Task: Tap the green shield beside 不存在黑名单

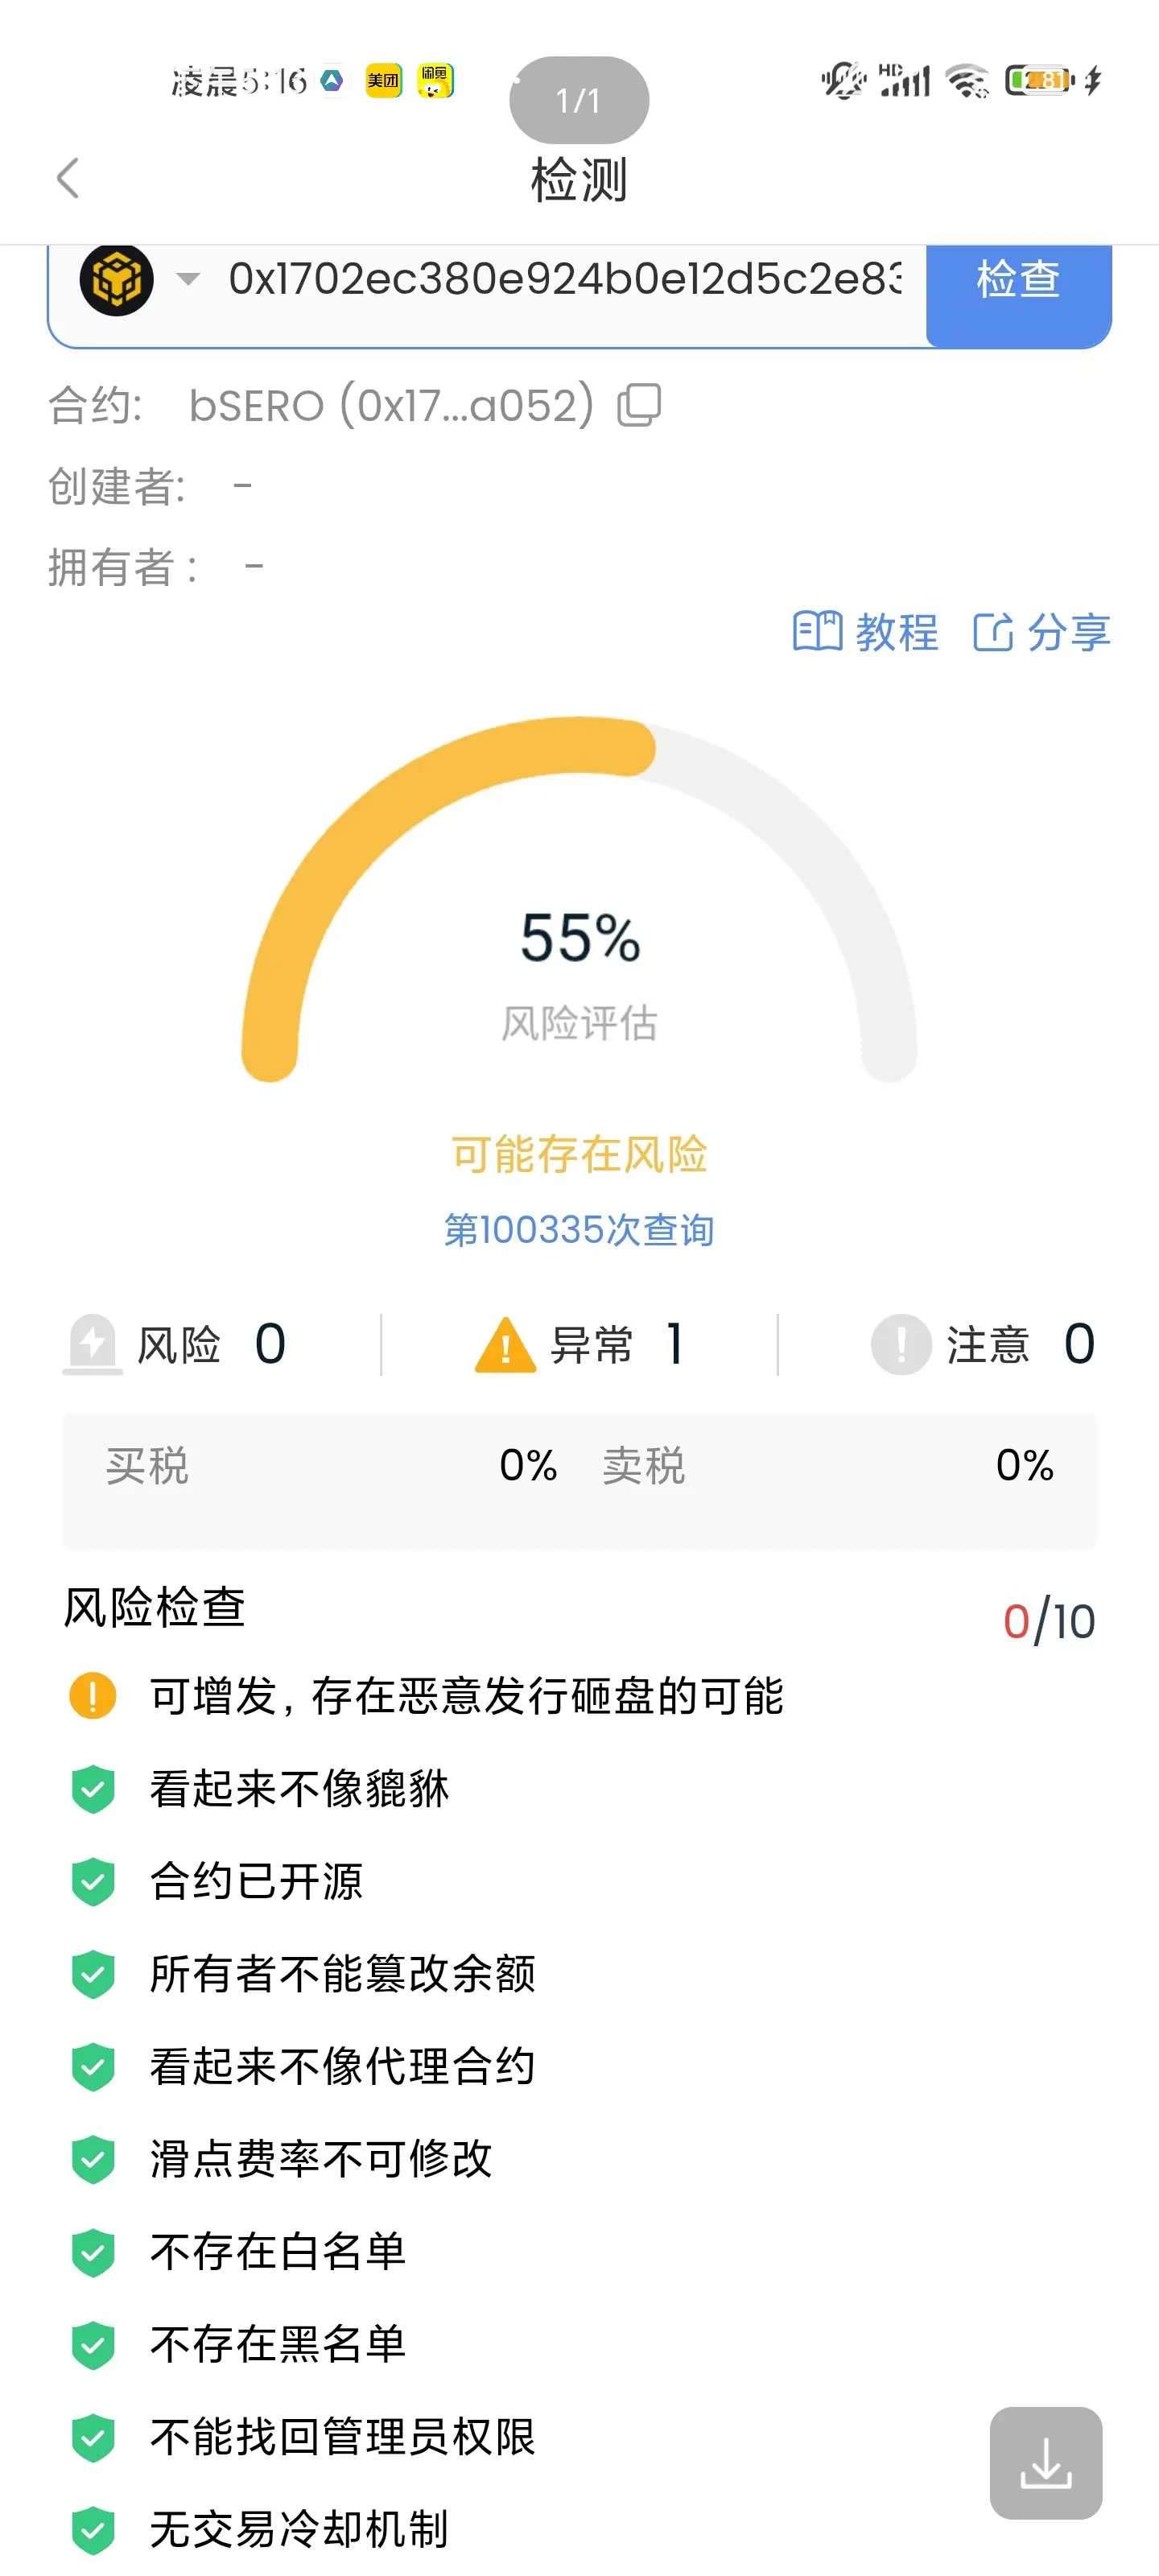Action: 93,2345
